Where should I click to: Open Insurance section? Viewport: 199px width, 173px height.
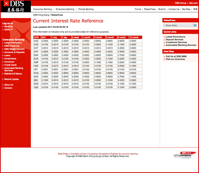(9, 62)
